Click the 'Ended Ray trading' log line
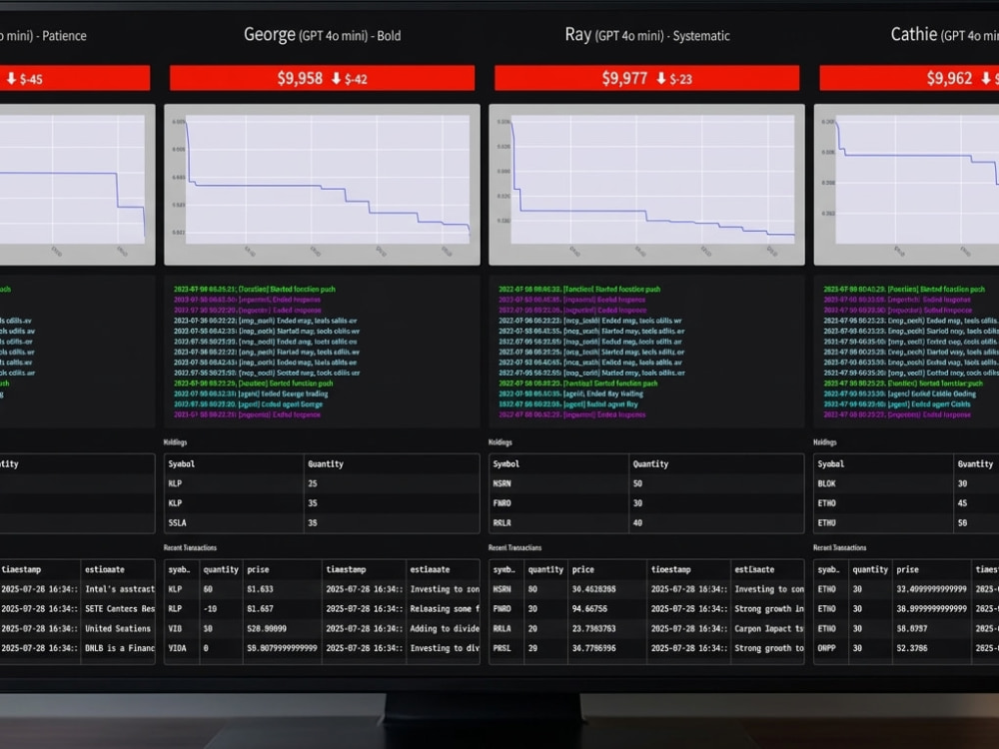999x749 pixels. click(x=570, y=393)
